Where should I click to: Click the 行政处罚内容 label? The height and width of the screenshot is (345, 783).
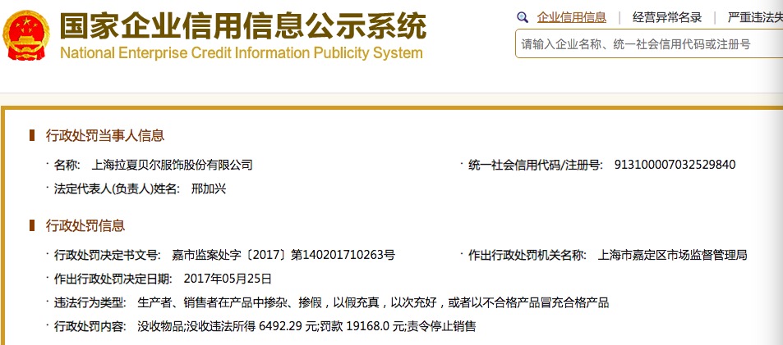click(90, 327)
